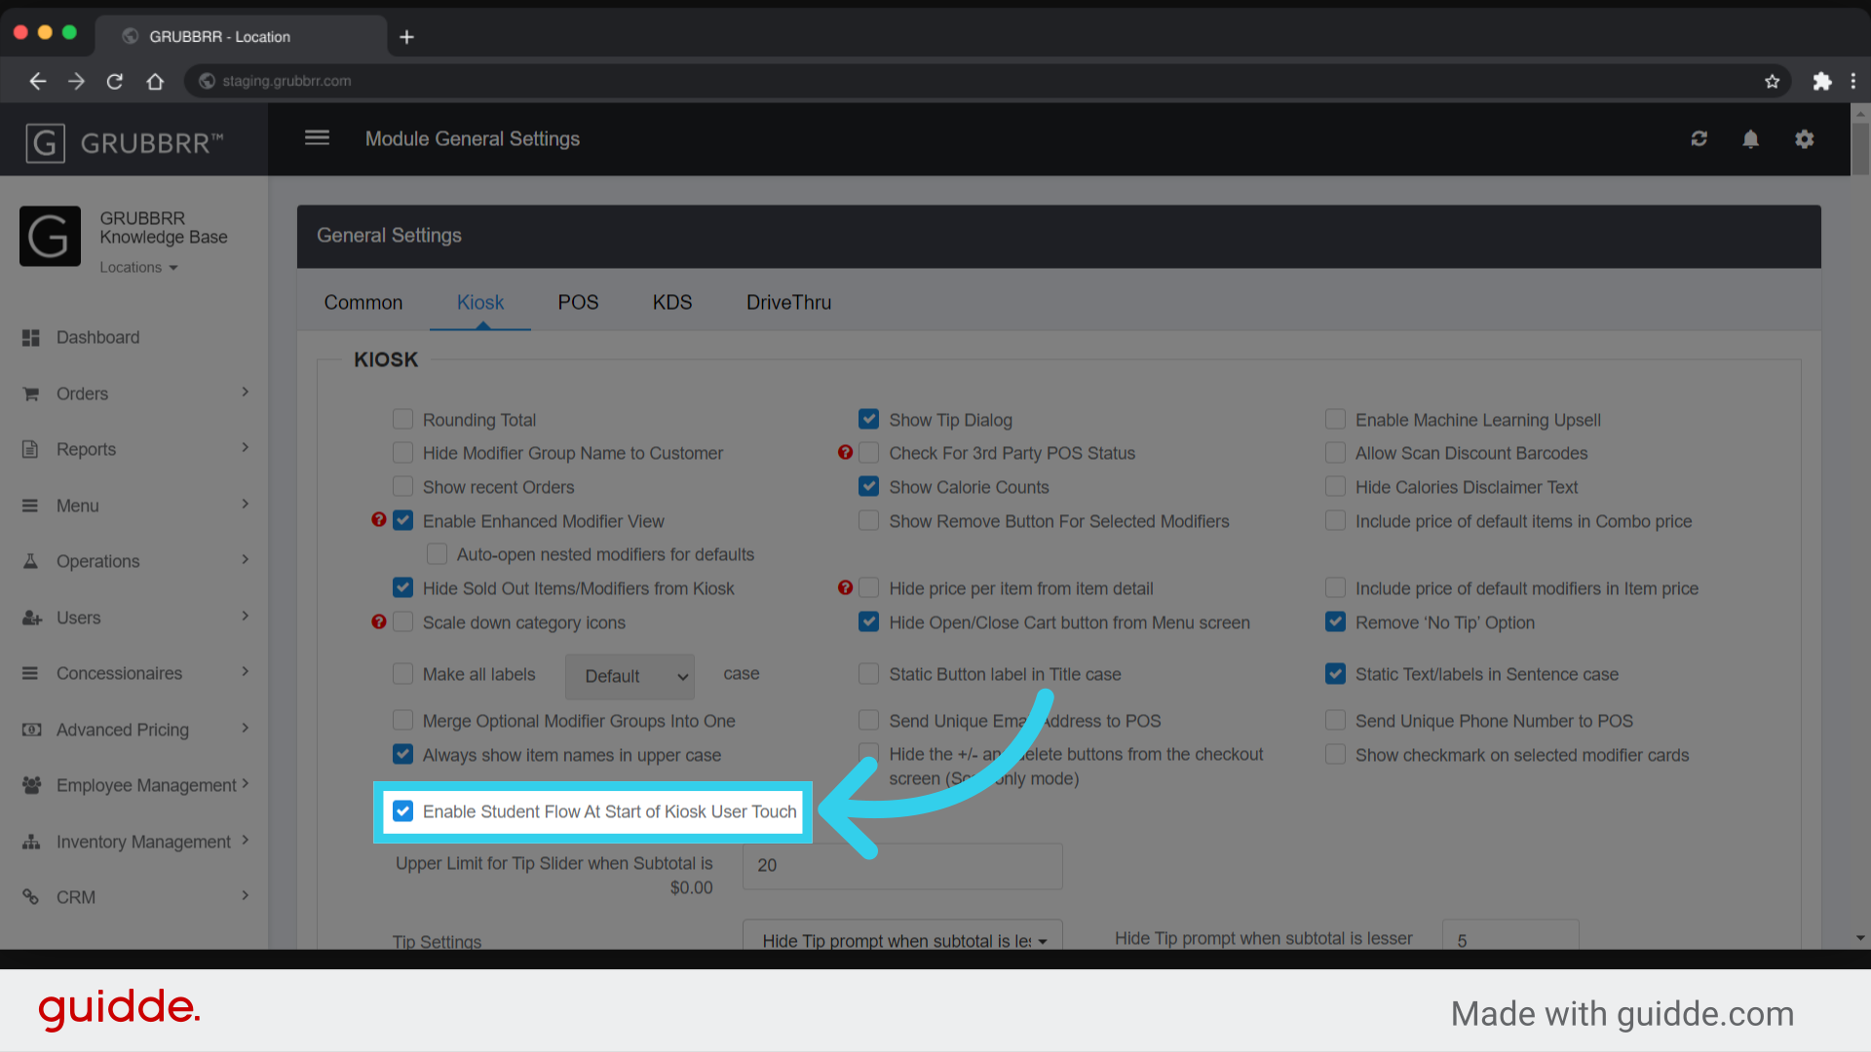The width and height of the screenshot is (1871, 1052).
Task: Open the DriveThru tab
Action: 788,302
